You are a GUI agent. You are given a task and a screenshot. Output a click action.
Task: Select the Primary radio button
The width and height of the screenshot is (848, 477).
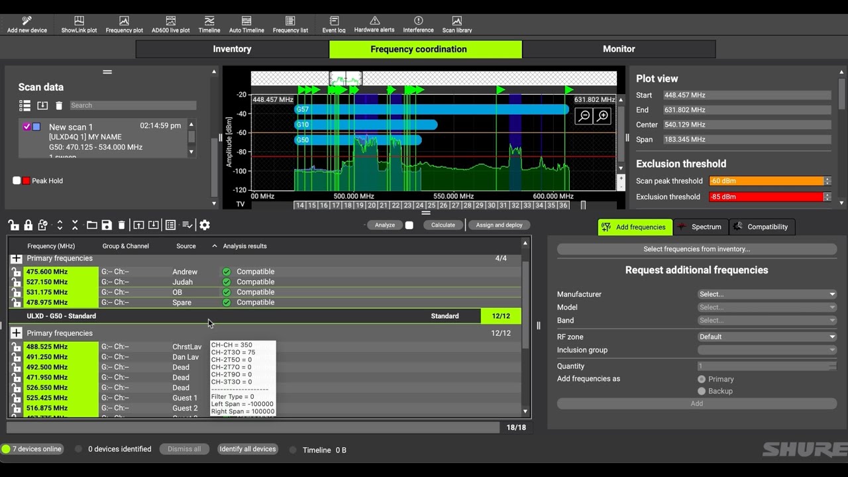(702, 379)
